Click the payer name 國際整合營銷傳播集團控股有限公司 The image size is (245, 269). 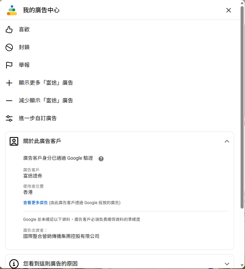61,236
